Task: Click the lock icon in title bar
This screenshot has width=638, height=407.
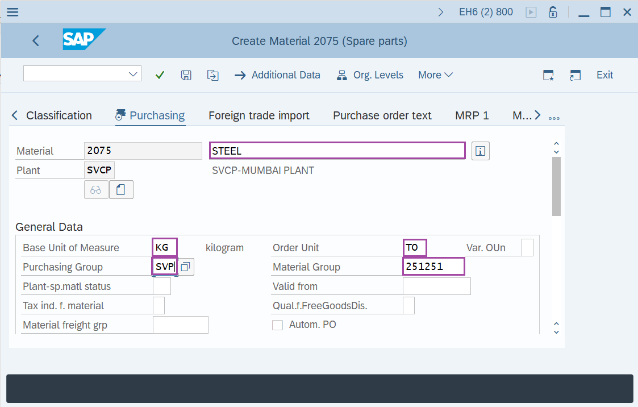Action: pos(552,12)
